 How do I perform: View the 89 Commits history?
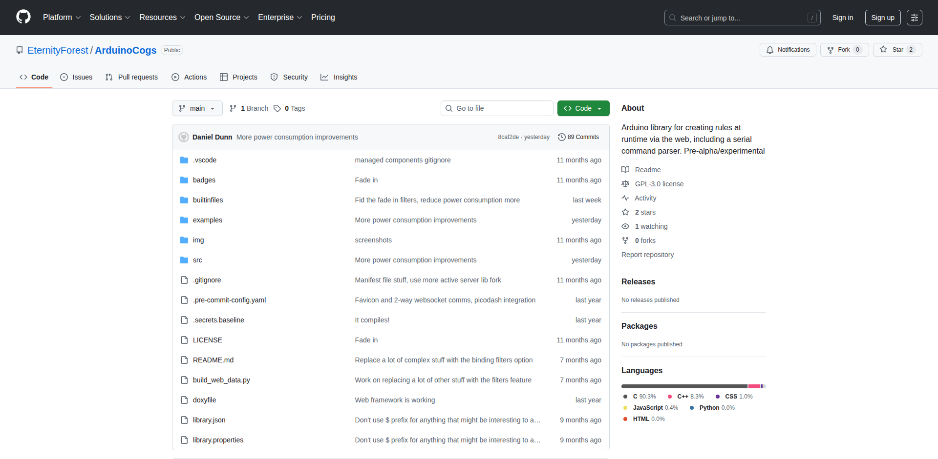(x=578, y=137)
